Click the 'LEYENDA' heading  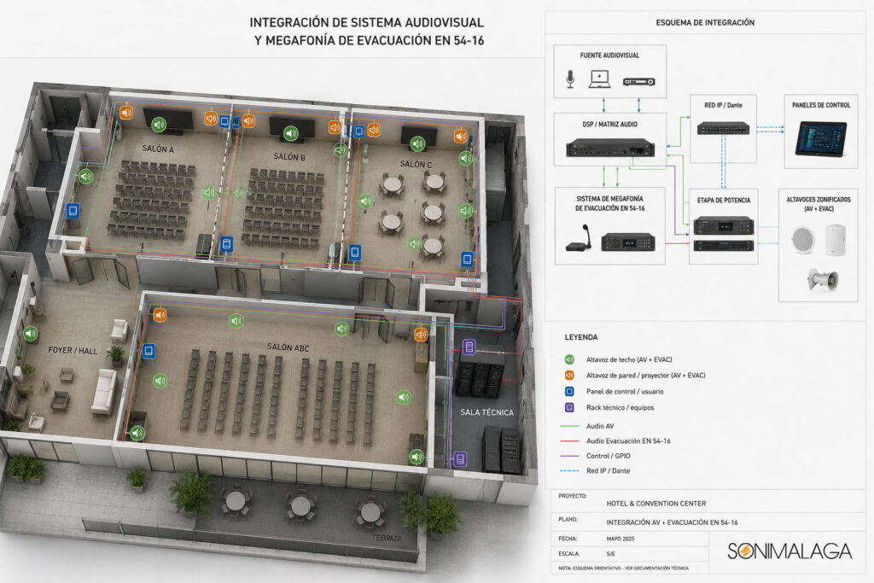pyautogui.click(x=580, y=337)
